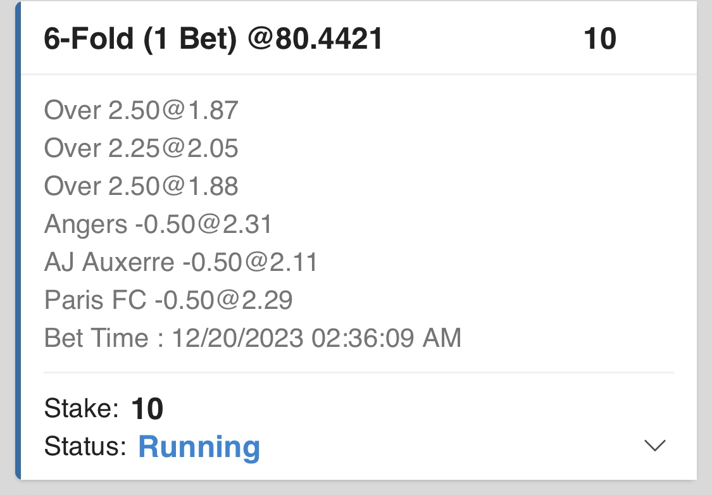Viewport: 712px width, 495px height.
Task: Expand bet details with the chevron arrow
Action: coord(654,446)
